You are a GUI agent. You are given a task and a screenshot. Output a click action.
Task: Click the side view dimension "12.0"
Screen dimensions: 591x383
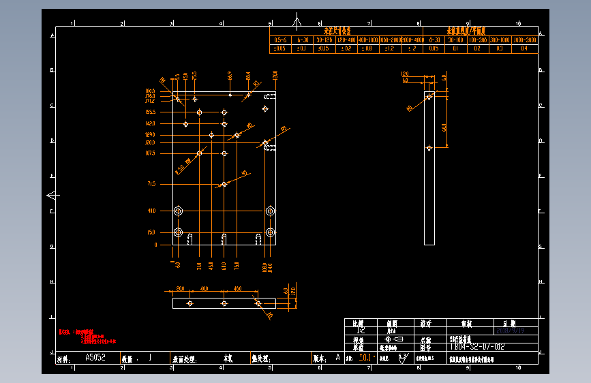(x=405, y=74)
